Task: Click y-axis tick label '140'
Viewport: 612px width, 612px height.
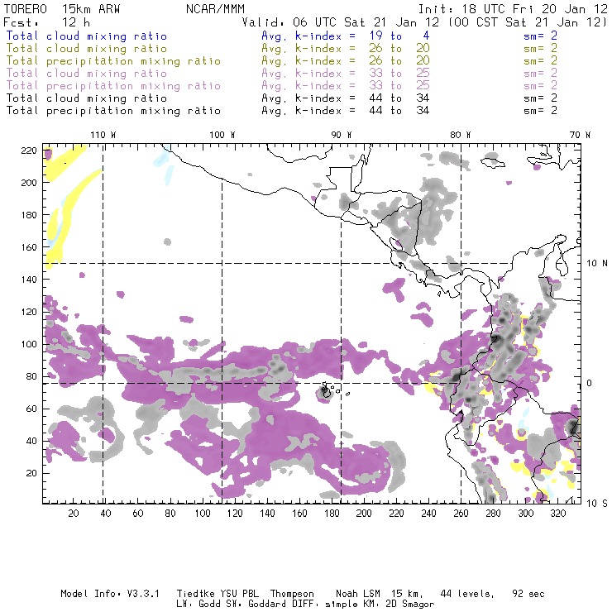Action: (x=29, y=280)
